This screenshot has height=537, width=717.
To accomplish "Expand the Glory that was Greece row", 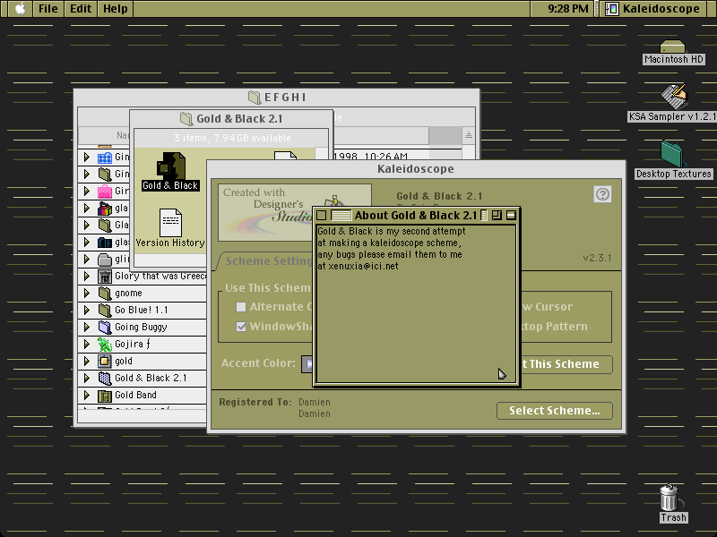I will point(86,277).
